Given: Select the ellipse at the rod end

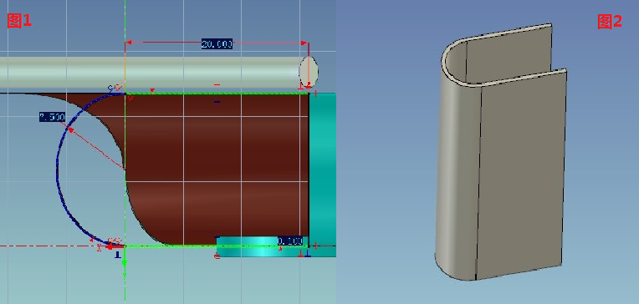Looking at the screenshot, I should [309, 72].
